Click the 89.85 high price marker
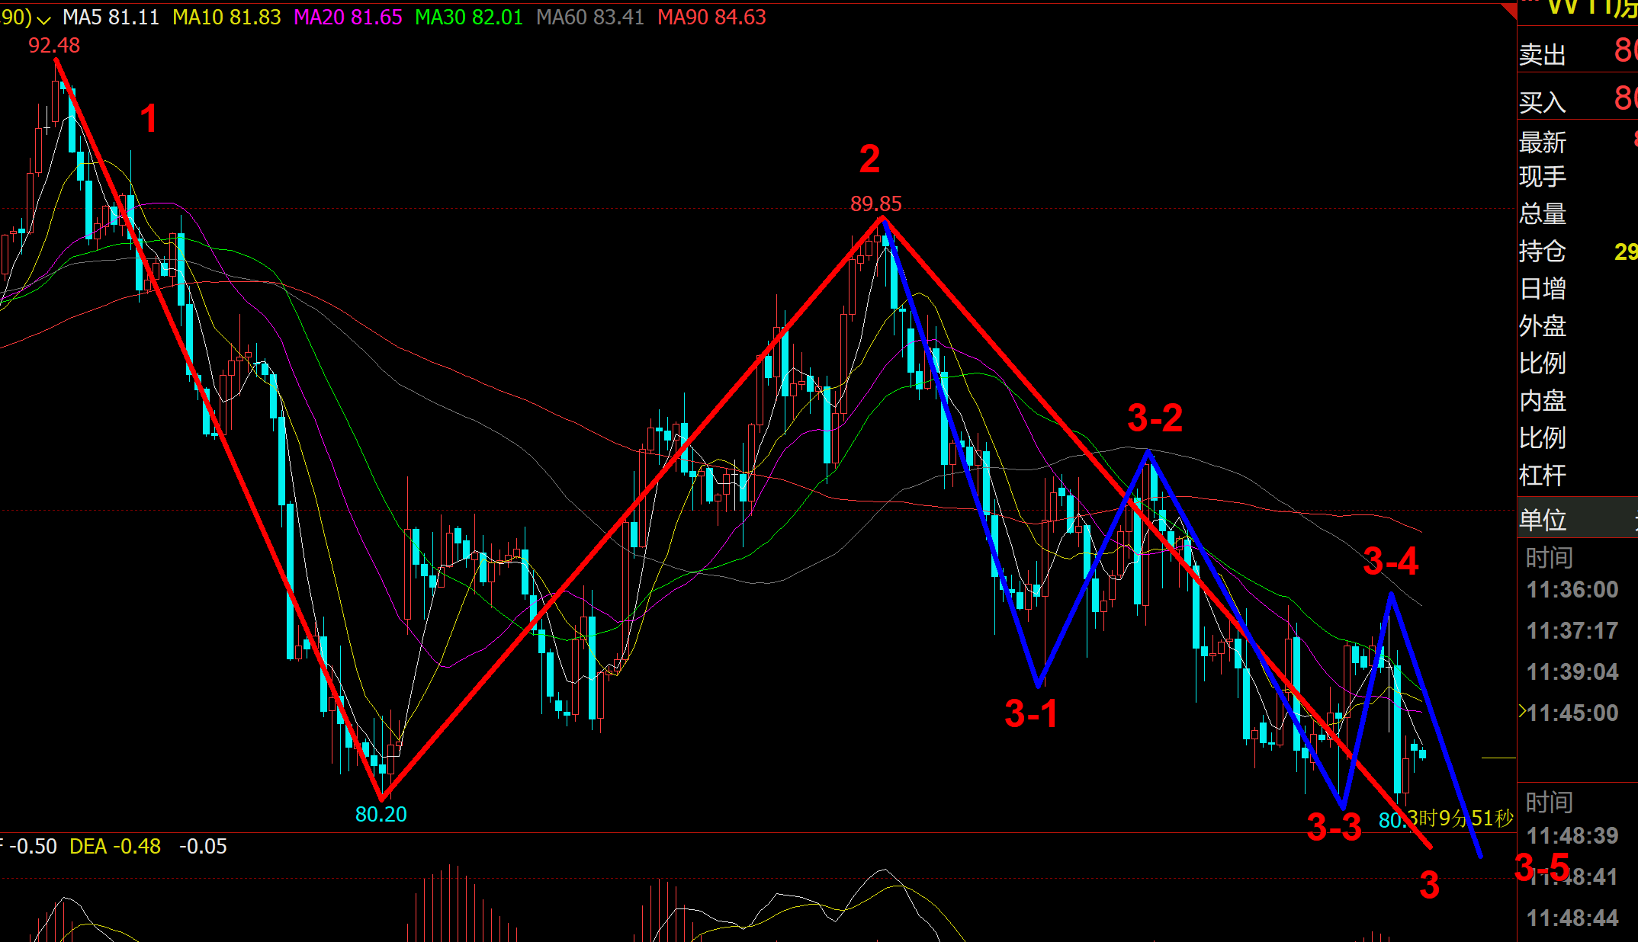 pos(875,204)
